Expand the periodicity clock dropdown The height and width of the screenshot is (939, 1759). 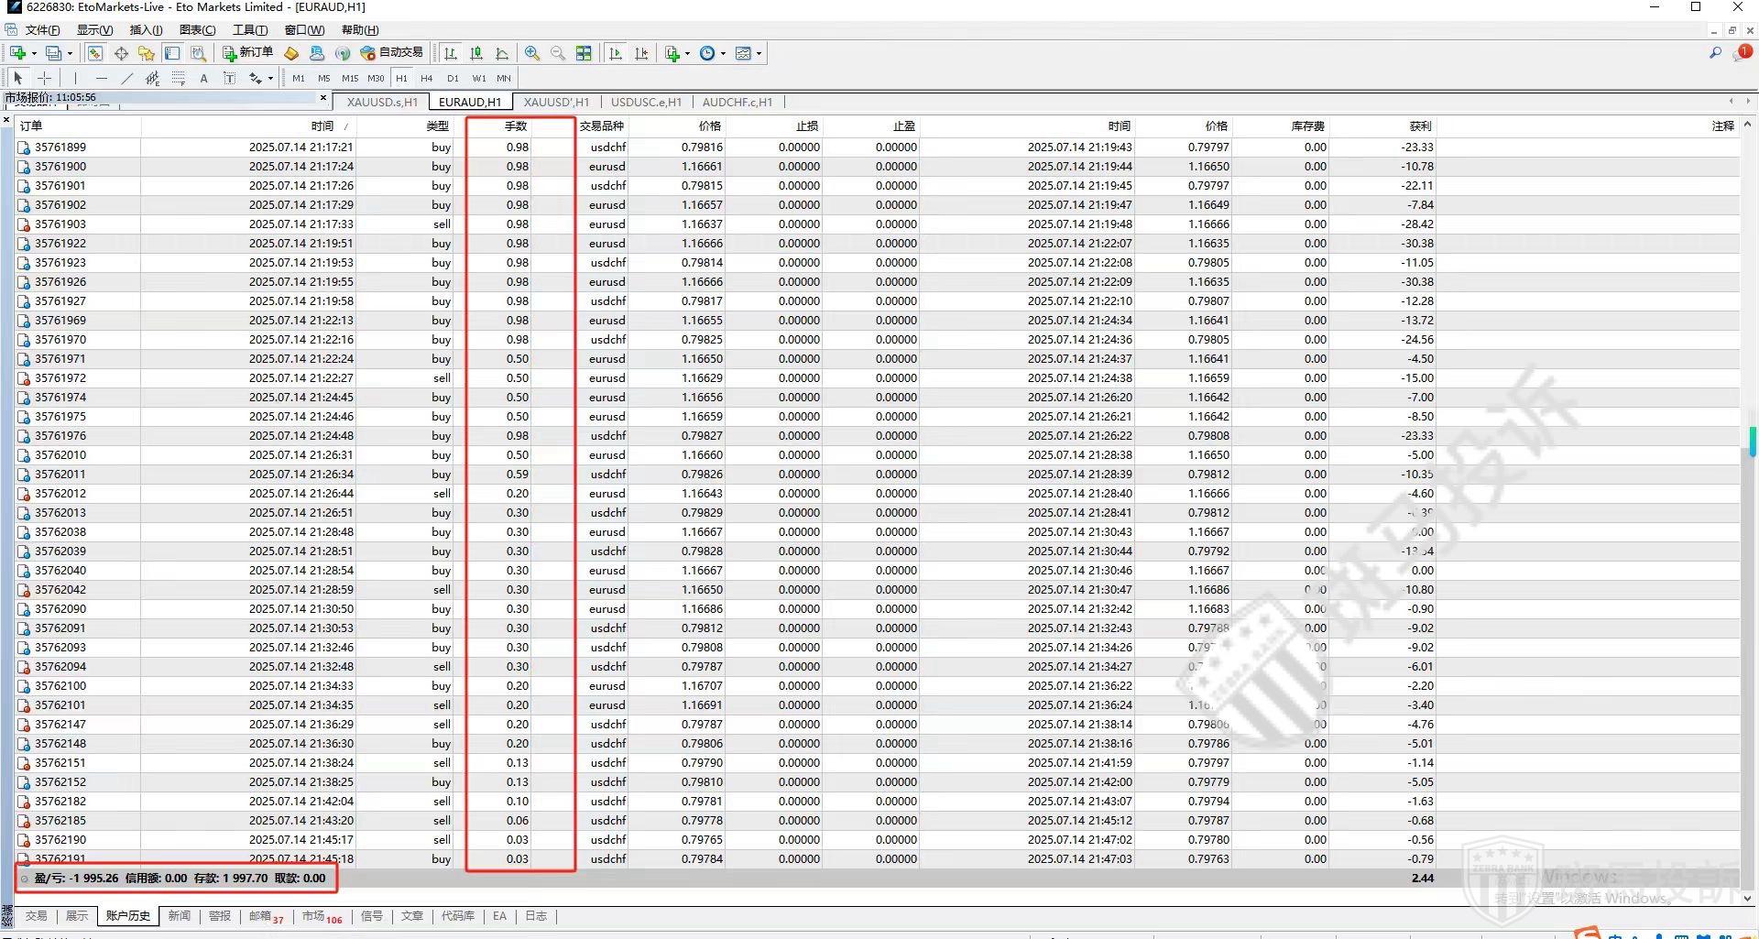(x=723, y=53)
